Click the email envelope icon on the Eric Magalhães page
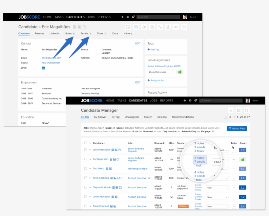269x216 pixels. 136,27
